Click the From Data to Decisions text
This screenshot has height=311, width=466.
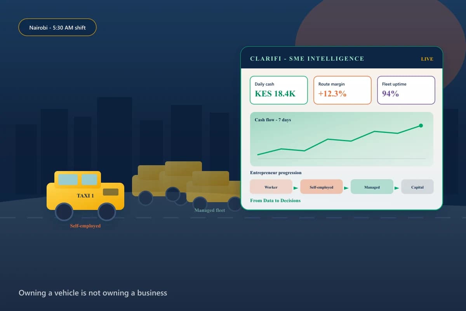275,201
